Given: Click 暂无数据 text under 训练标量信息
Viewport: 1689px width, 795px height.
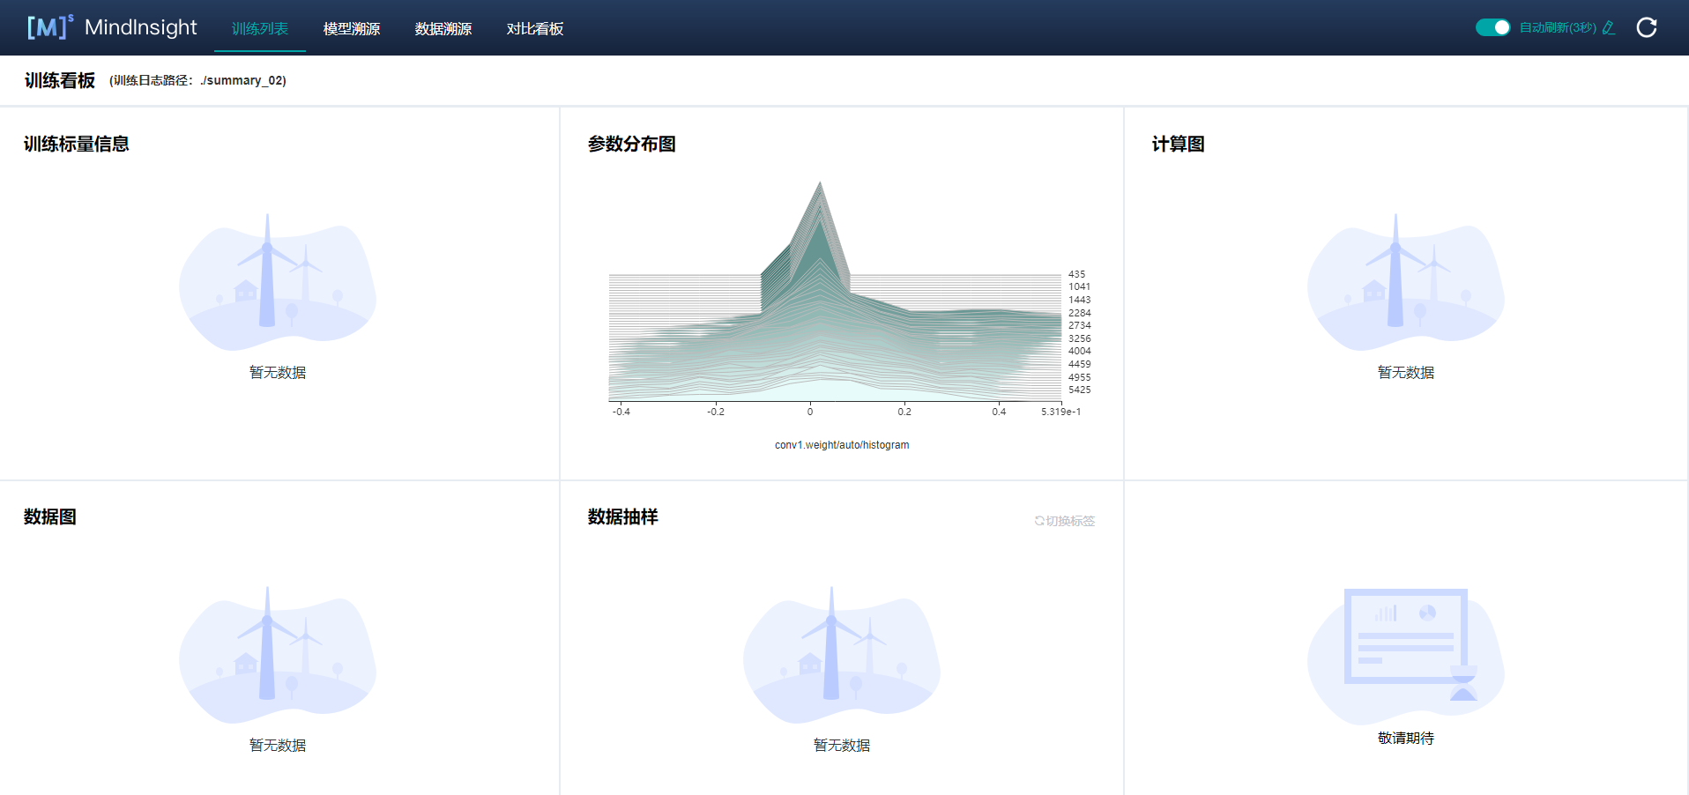Looking at the screenshot, I should (x=278, y=372).
